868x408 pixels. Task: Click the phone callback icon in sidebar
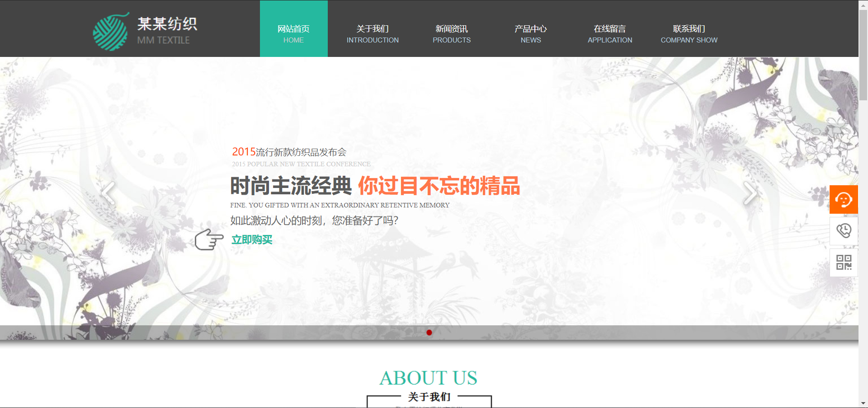844,231
